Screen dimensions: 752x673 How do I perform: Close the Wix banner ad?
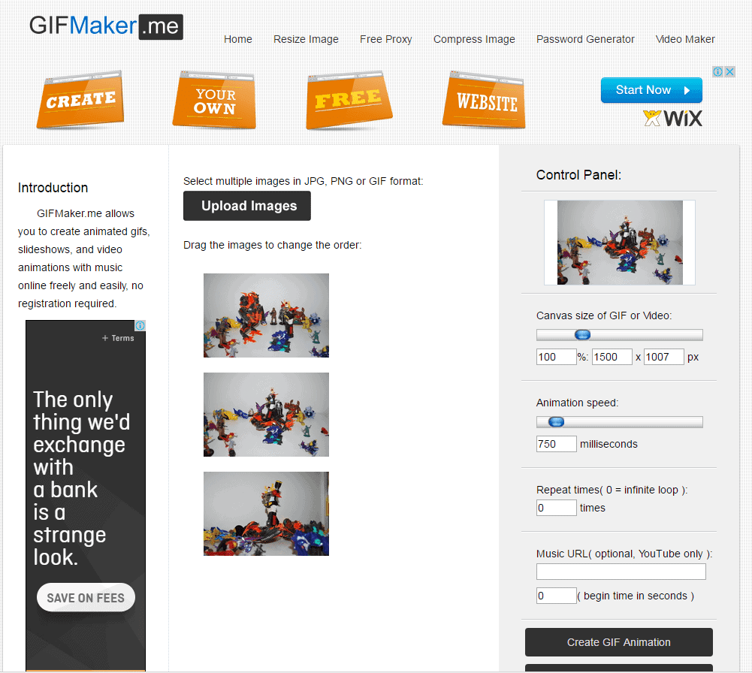730,72
